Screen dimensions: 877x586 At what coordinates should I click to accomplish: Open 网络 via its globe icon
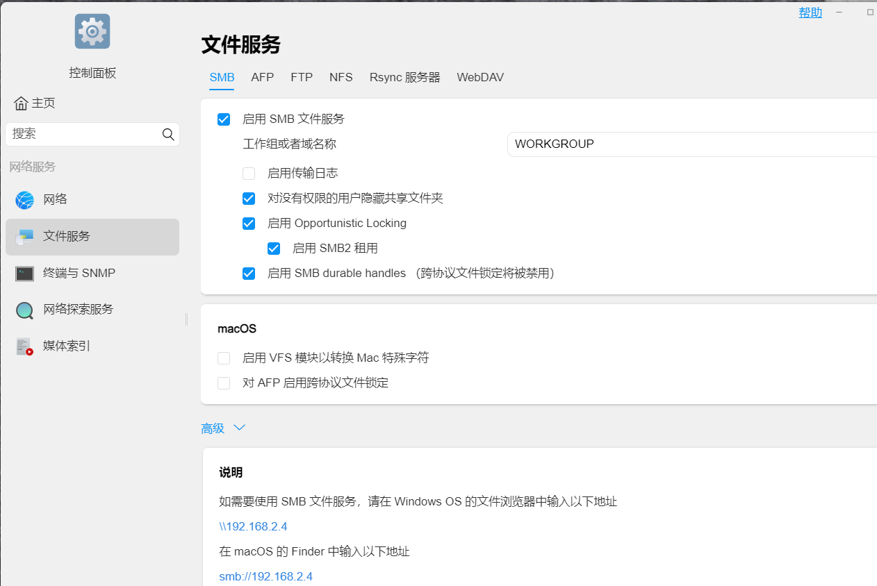coord(24,200)
